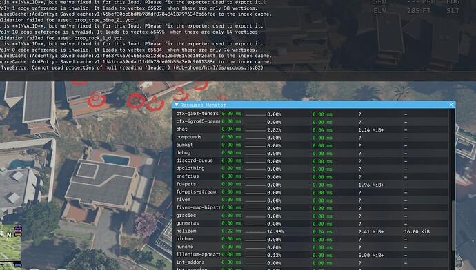This screenshot has width=476, height=270.
Task: Select the cfx-gabz-tuners resource row
Action: (311, 114)
